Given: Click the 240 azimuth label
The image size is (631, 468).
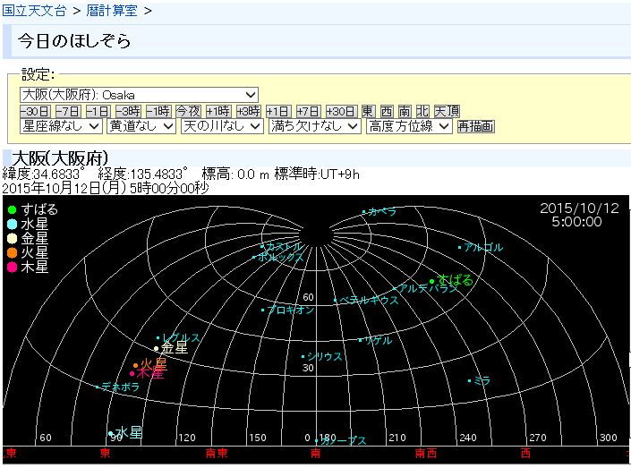Looking at the screenshot, I should (x=468, y=438).
